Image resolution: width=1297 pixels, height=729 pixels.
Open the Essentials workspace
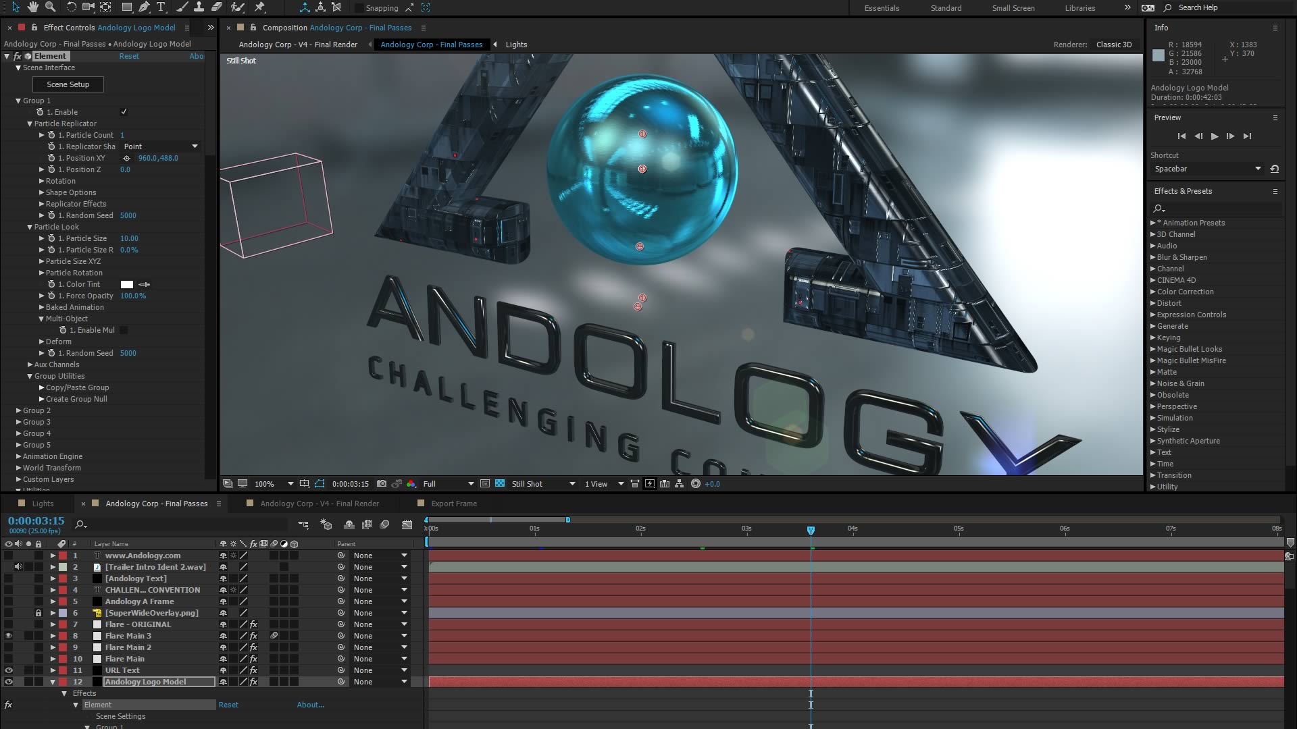pyautogui.click(x=882, y=8)
